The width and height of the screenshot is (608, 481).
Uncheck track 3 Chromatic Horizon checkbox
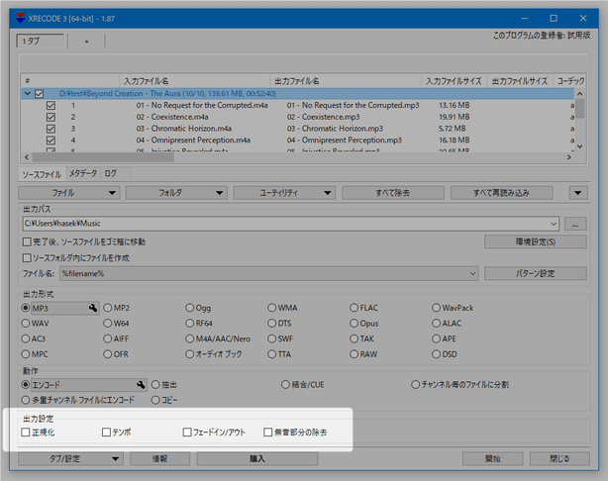click(51, 129)
